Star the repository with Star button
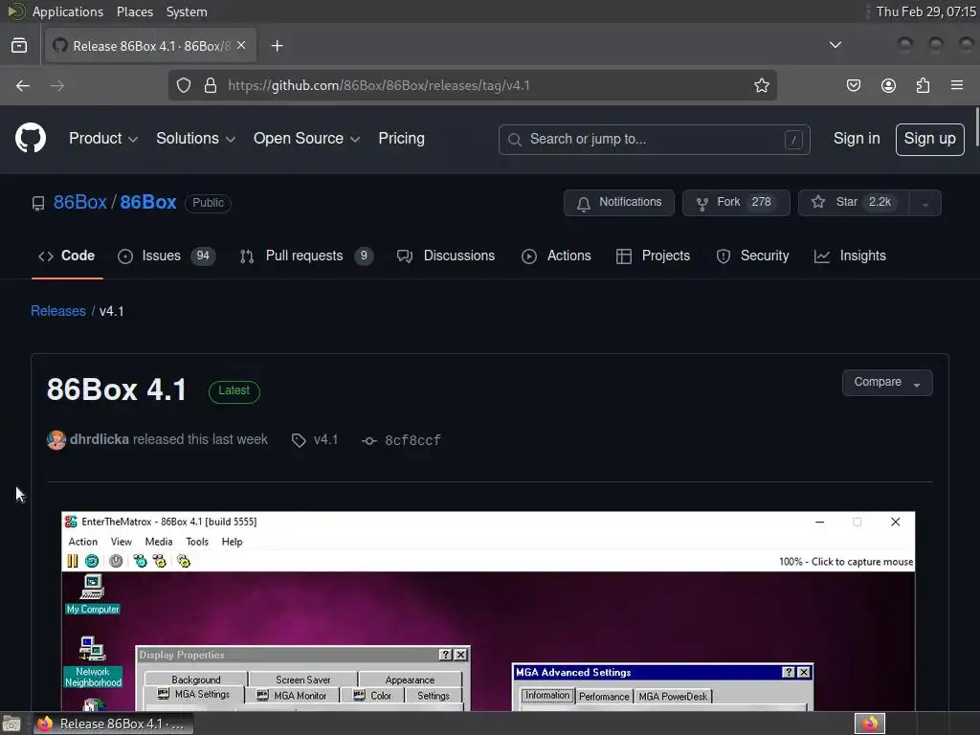Screen dimensions: 980x735 point(853,203)
